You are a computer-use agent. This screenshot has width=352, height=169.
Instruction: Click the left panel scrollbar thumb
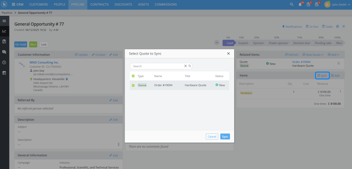(119, 144)
